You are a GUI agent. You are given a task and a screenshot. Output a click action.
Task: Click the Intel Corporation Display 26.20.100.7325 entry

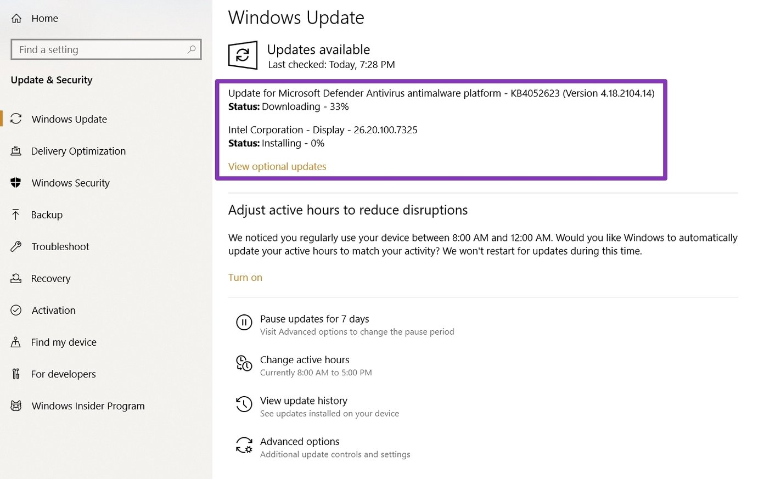pos(323,130)
